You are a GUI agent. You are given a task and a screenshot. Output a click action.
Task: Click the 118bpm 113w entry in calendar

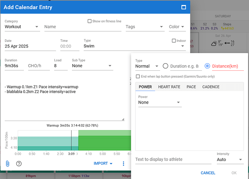(79, 176)
